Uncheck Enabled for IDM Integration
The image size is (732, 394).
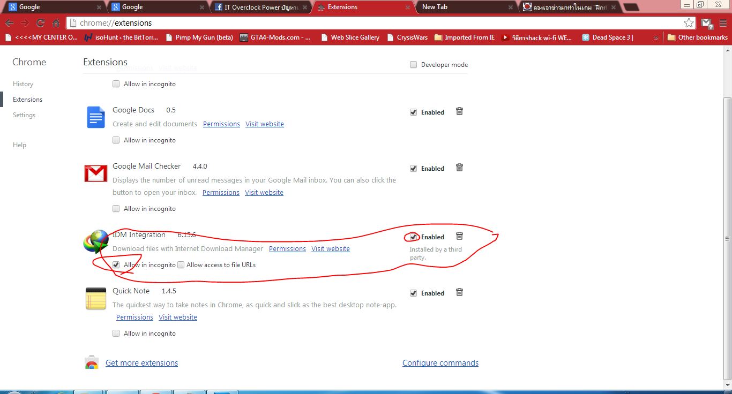tap(413, 237)
